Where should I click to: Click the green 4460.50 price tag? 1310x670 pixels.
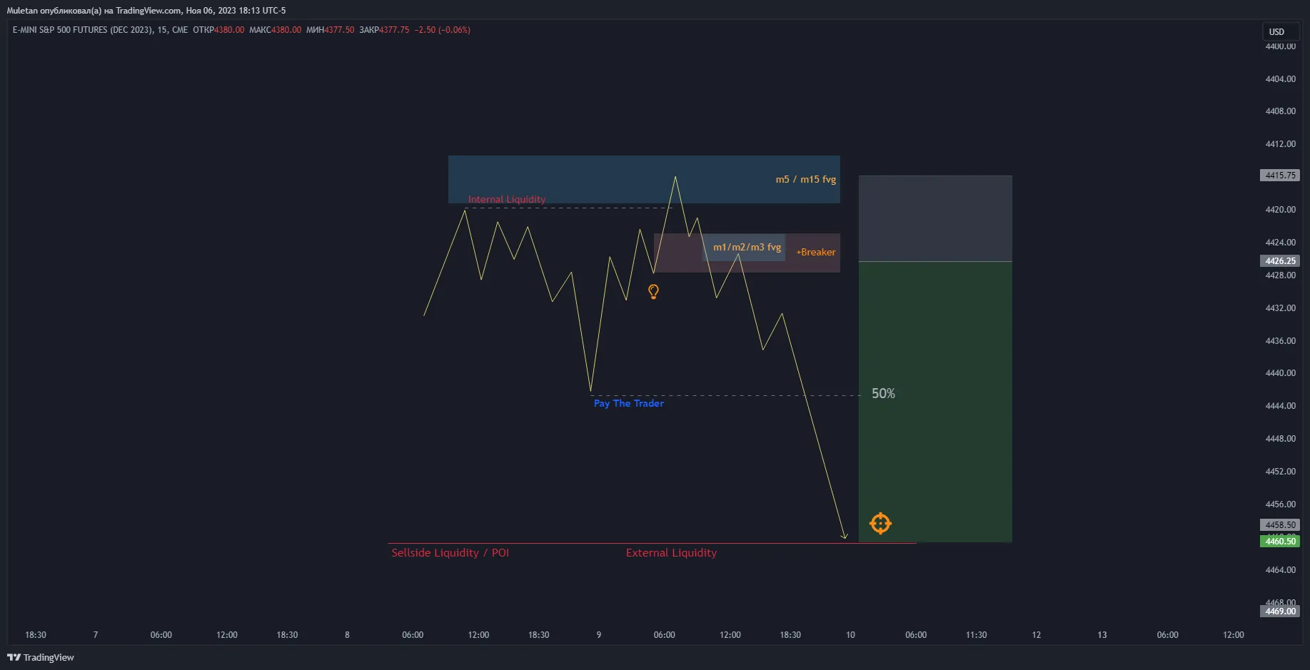click(x=1279, y=542)
